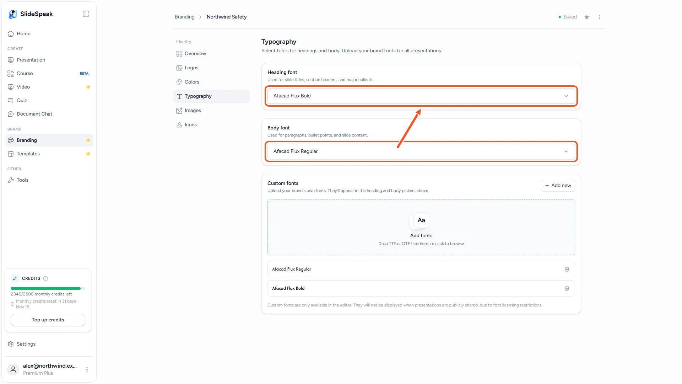Open account options three-dot menu
Screen dimensions: 682x384
pos(87,369)
